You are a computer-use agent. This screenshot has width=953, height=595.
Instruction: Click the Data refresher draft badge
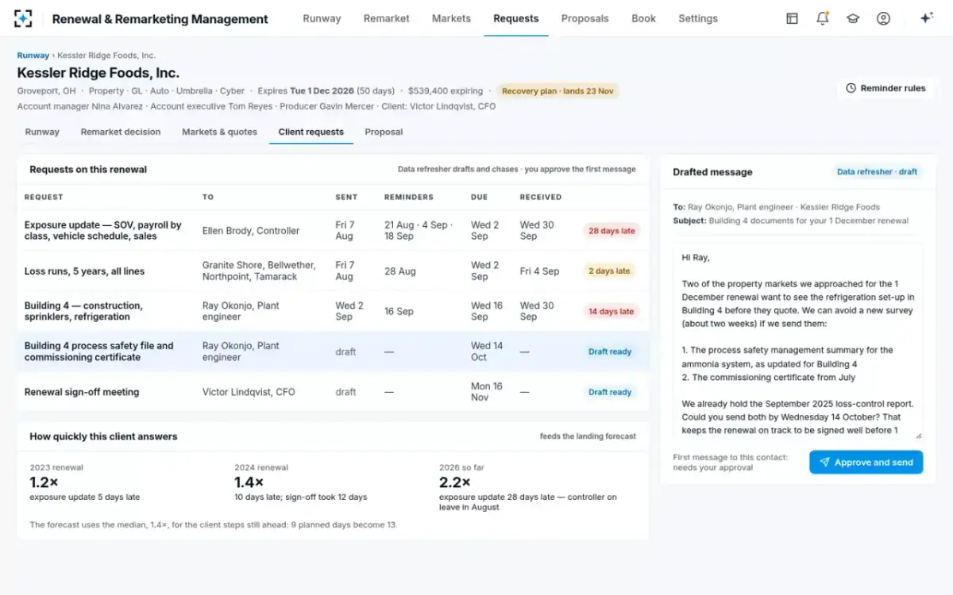(877, 172)
